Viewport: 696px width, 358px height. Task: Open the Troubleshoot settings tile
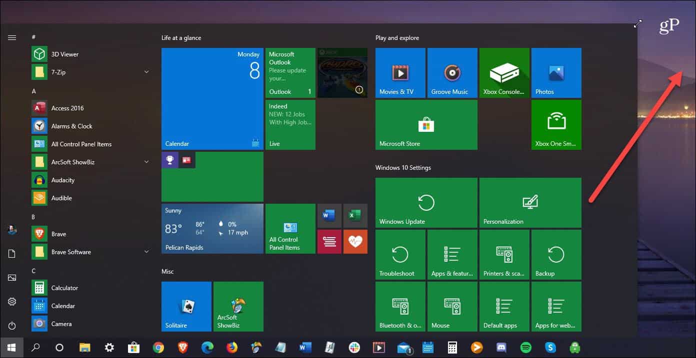[400, 255]
